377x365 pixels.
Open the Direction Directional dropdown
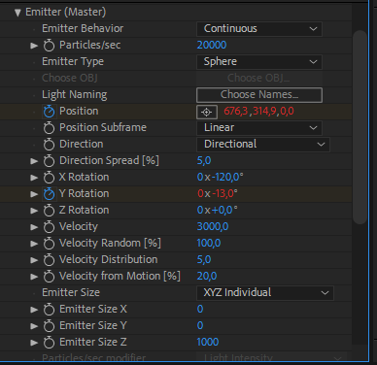[x=263, y=145]
